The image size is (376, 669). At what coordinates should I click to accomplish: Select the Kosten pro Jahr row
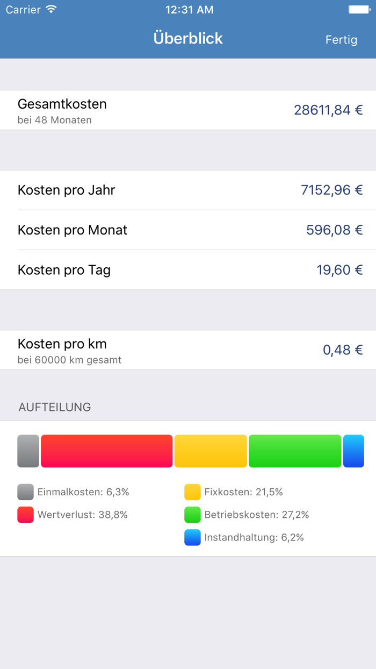point(188,190)
